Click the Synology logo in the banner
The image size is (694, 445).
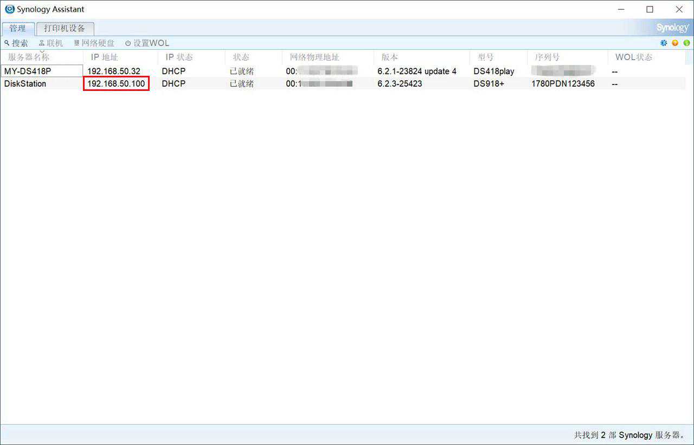(x=672, y=28)
